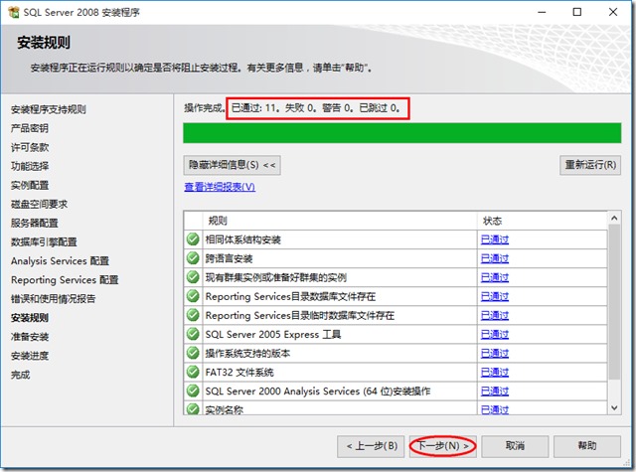Click 下一步(N) to continue
Image resolution: width=636 pixels, height=472 pixels.
[443, 446]
